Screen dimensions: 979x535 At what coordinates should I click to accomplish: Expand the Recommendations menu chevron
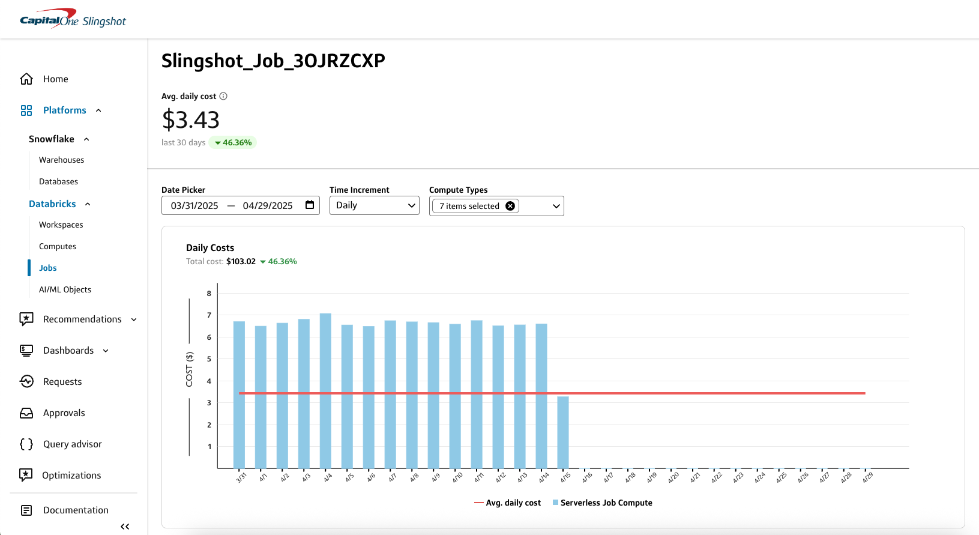(134, 319)
